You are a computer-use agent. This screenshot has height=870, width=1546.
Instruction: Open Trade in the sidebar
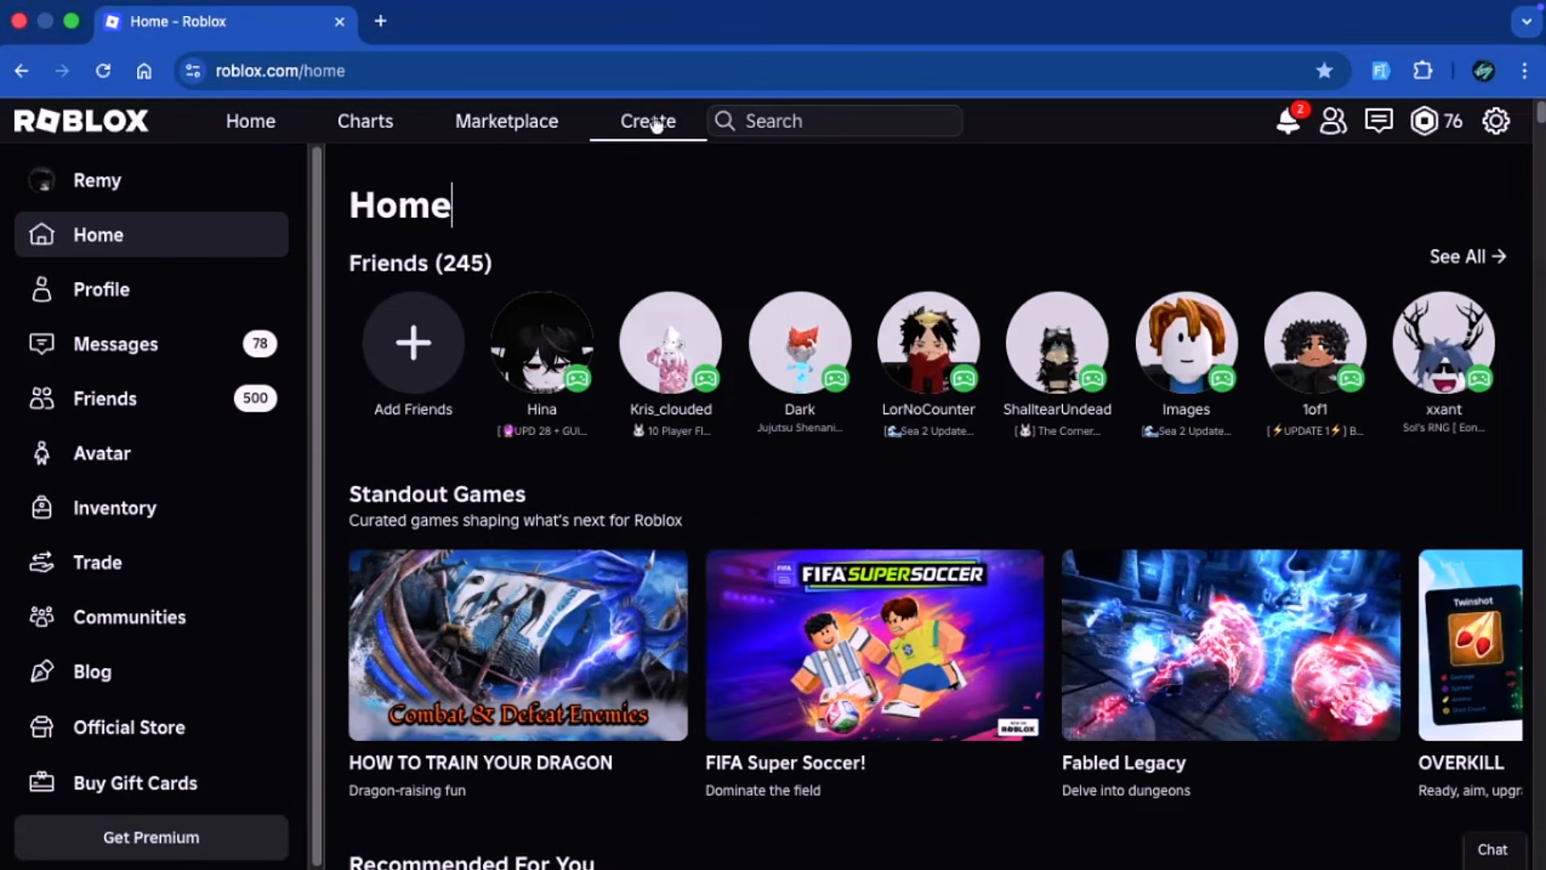point(97,562)
